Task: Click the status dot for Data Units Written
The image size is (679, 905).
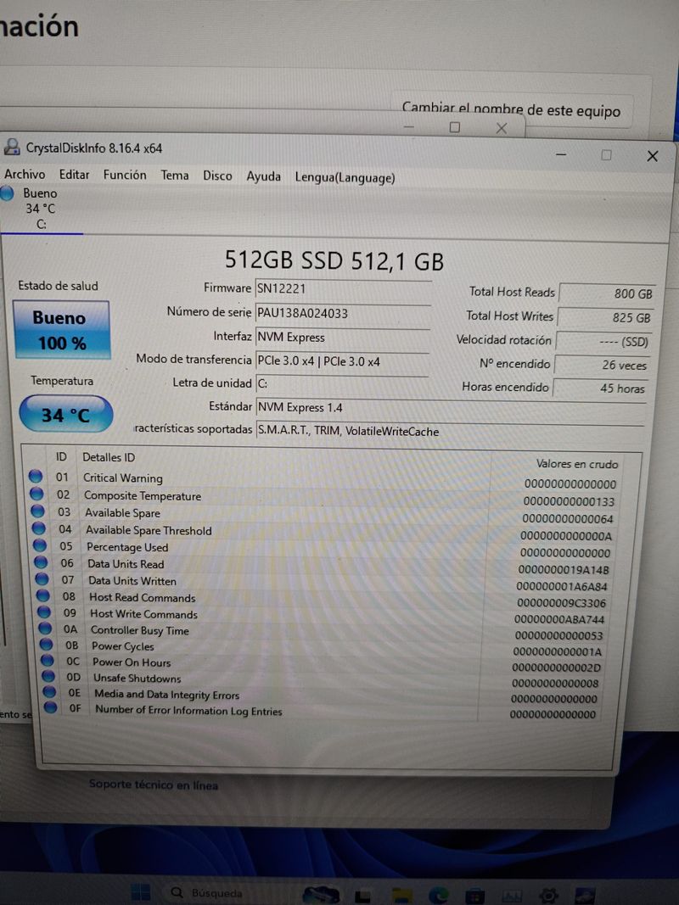Action: (x=42, y=578)
